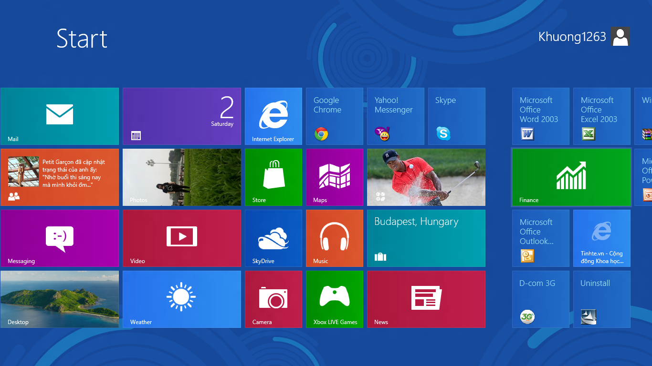Open the People tile with Petit Garçon update
652x366 pixels.
60,177
